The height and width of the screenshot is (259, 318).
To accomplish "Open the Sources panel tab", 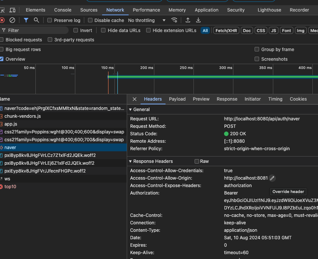I will point(89,10).
